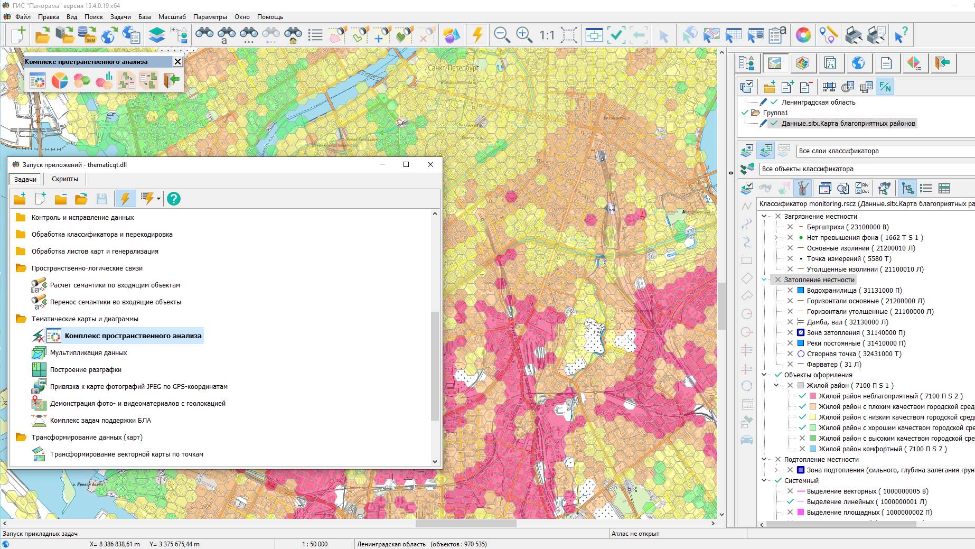Click the geometric shapes 3D objects icon
975x549 pixels.
pyautogui.click(x=452, y=35)
